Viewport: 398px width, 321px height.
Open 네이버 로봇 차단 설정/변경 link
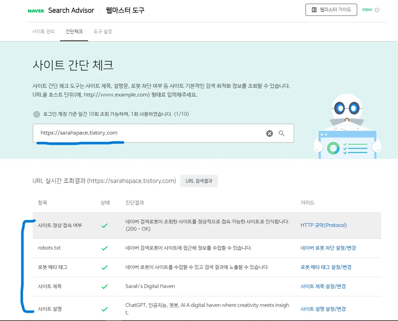tap(328, 248)
